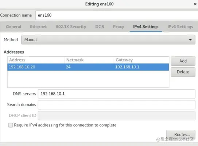Click the IPv4 Settings tab
The height and width of the screenshot is (146, 198).
146,27
